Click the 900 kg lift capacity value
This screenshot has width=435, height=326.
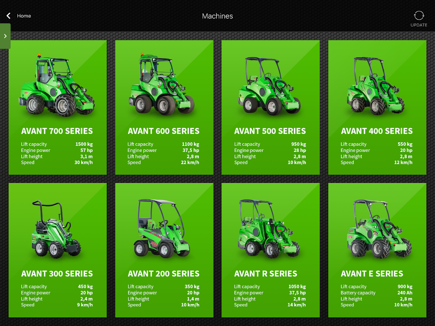tap(405, 286)
